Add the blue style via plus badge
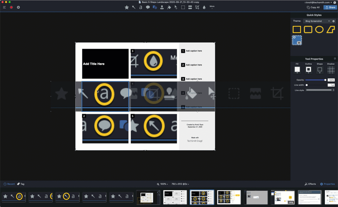 pos(299,43)
